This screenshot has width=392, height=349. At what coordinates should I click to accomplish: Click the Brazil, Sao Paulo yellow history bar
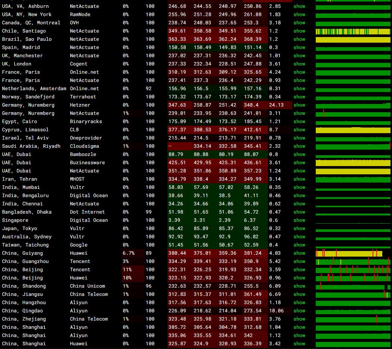[x=353, y=40]
